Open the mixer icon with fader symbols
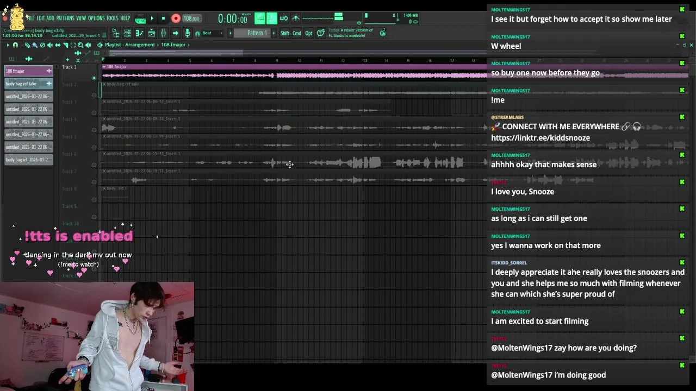The image size is (696, 391). (x=164, y=33)
